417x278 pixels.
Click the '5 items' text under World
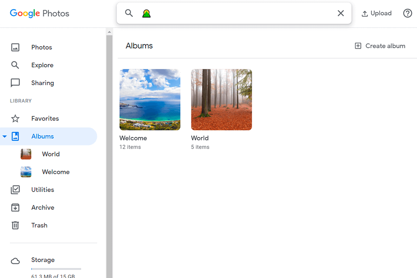click(200, 147)
